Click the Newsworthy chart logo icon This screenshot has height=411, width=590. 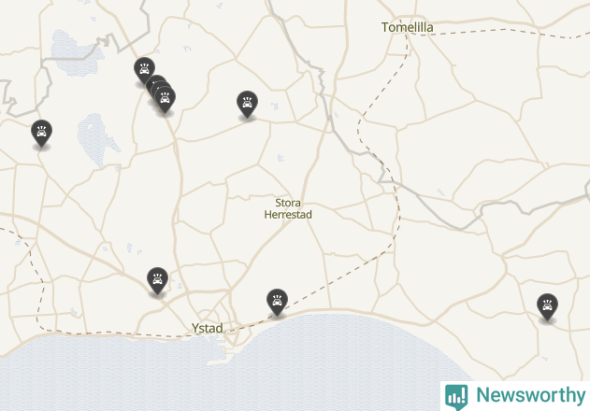click(x=456, y=397)
